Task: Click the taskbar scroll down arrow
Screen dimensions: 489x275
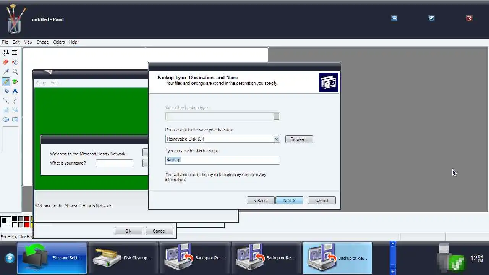Action: [x=393, y=271]
